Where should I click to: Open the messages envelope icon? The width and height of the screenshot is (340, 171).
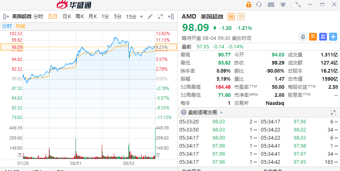pyautogui.click(x=271, y=4)
